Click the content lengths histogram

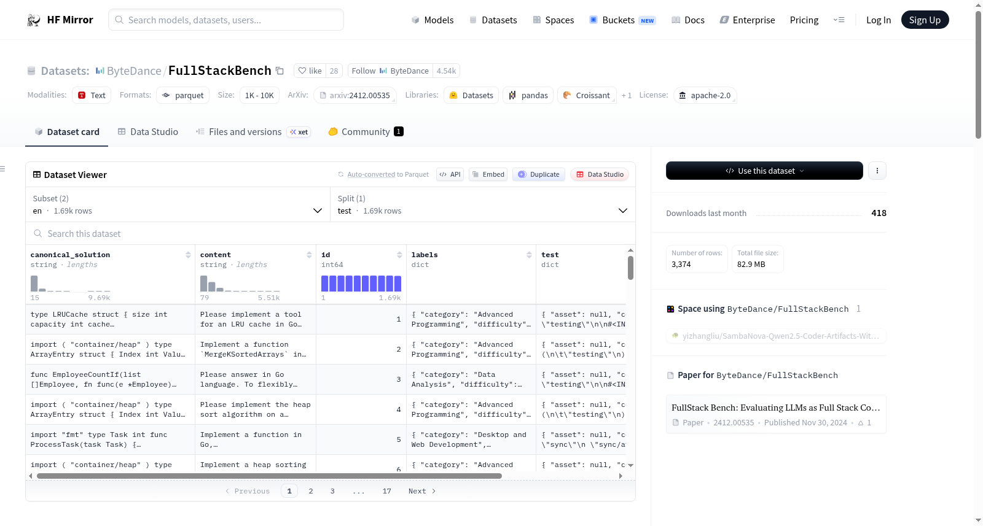[240, 284]
